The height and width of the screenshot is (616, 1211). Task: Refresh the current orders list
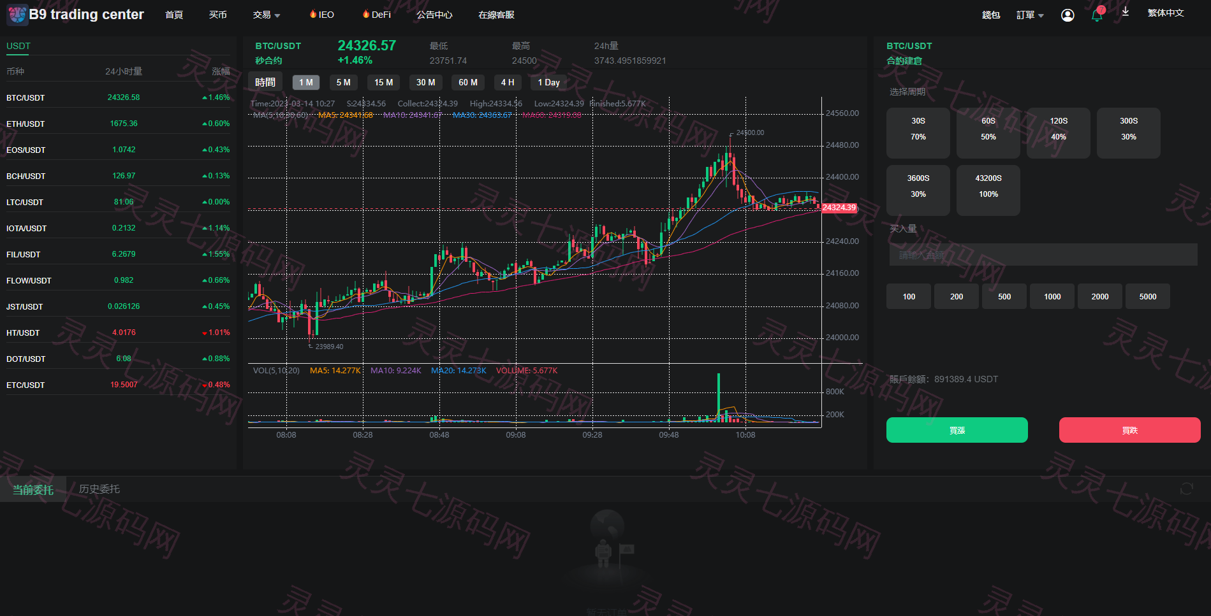[1187, 489]
